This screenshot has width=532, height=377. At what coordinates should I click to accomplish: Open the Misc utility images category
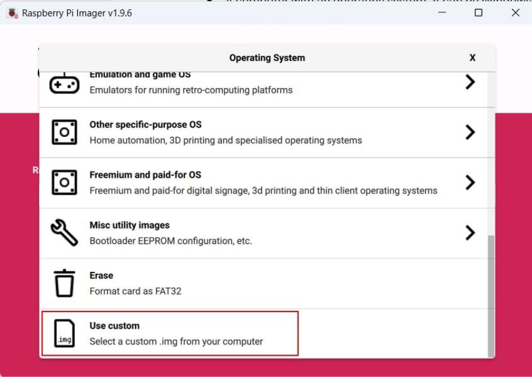469,232
